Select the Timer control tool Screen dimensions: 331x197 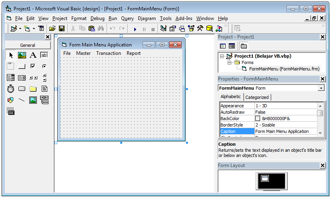[x=10, y=89]
